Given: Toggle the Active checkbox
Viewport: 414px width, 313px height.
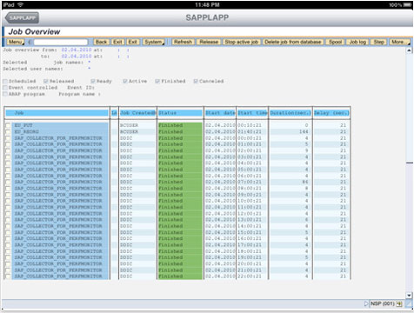Looking at the screenshot, I should 125,81.
